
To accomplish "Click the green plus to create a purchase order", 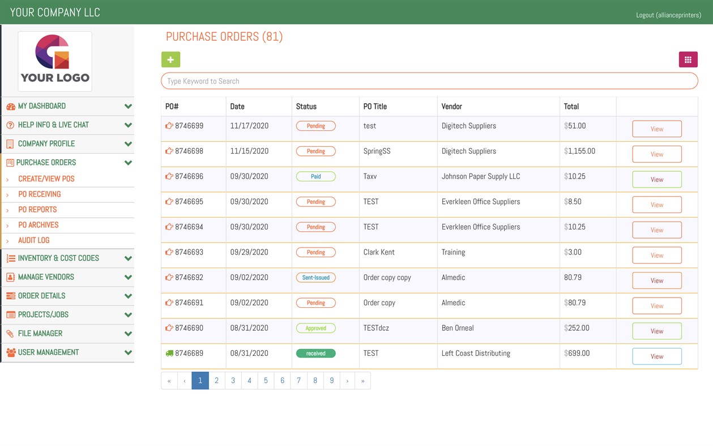I will (x=170, y=59).
